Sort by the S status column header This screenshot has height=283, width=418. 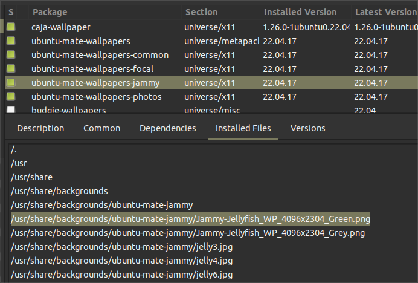click(11, 12)
